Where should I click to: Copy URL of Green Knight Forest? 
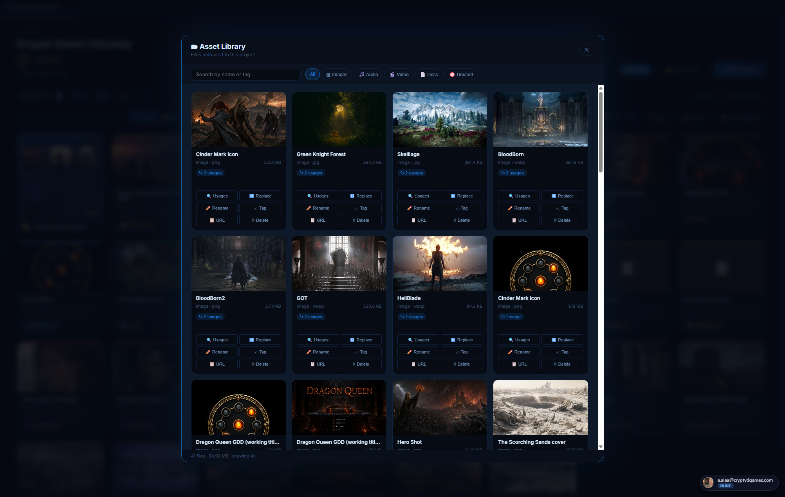coord(318,220)
